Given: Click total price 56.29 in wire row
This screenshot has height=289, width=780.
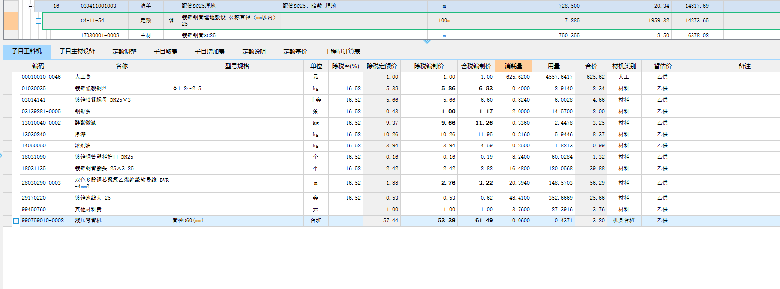Looking at the screenshot, I should [591, 183].
